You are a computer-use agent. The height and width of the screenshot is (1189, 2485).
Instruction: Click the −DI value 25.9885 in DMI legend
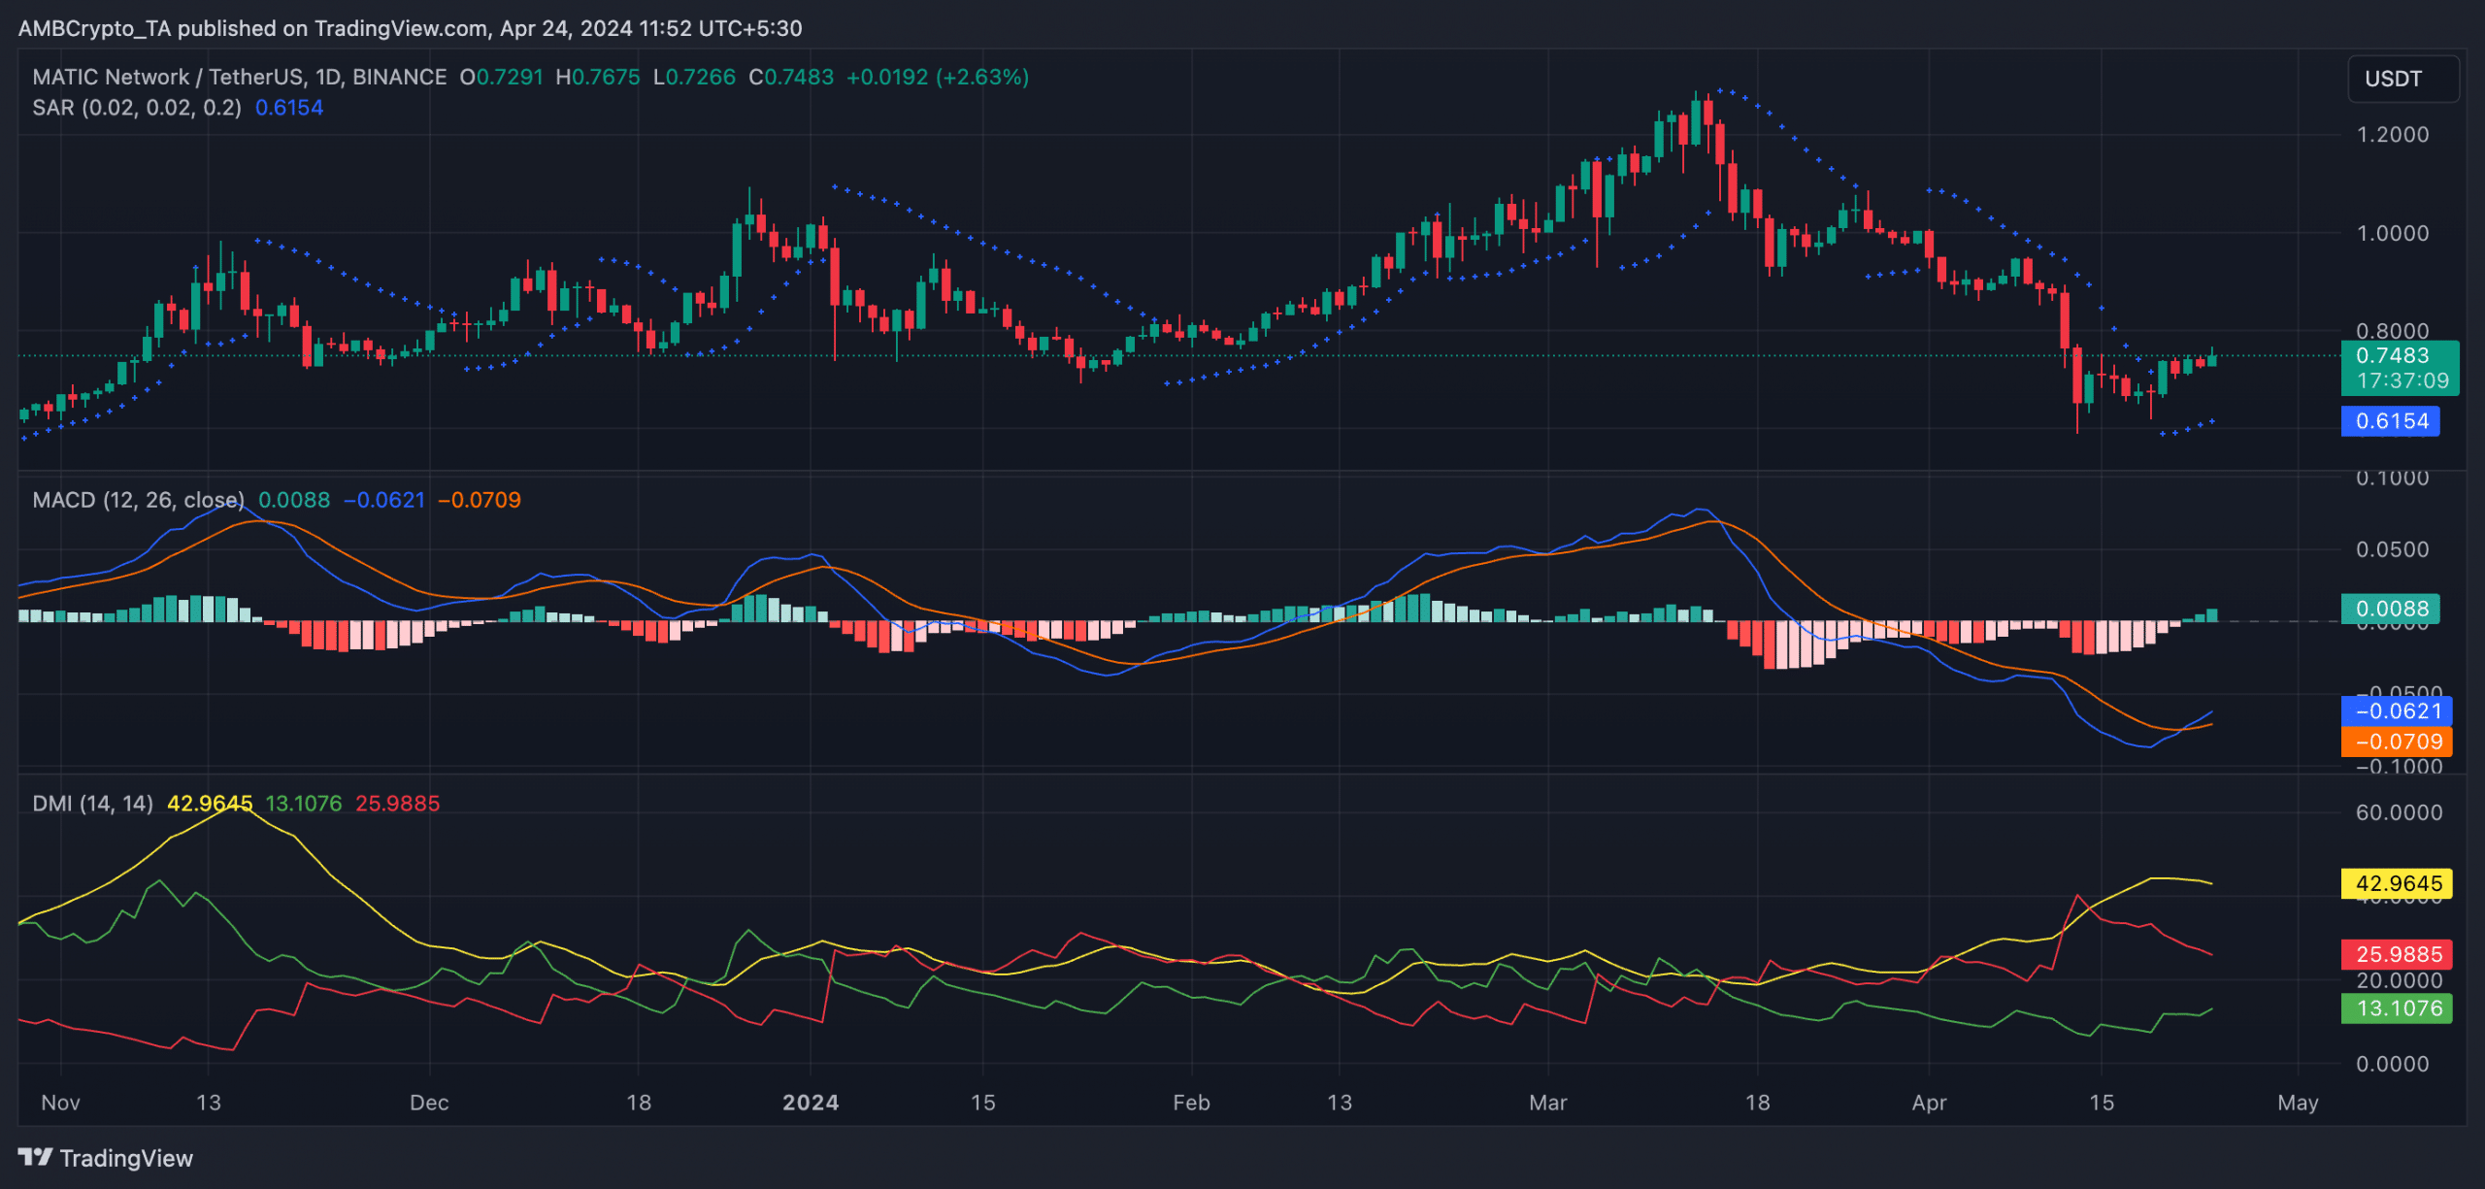(x=398, y=804)
